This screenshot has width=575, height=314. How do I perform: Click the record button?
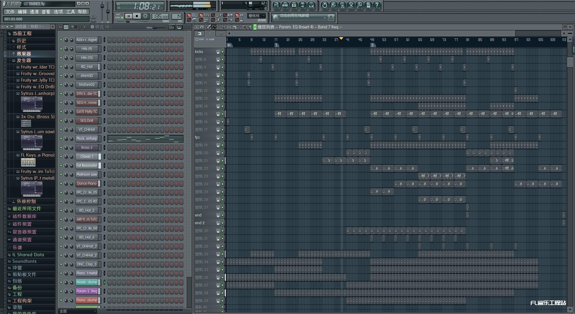145,16
